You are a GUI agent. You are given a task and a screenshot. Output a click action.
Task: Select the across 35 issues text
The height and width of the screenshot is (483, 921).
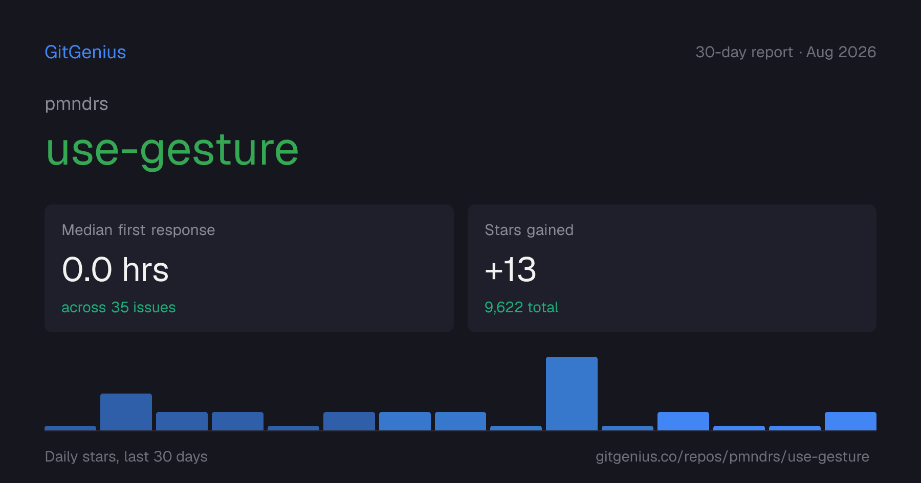point(119,307)
